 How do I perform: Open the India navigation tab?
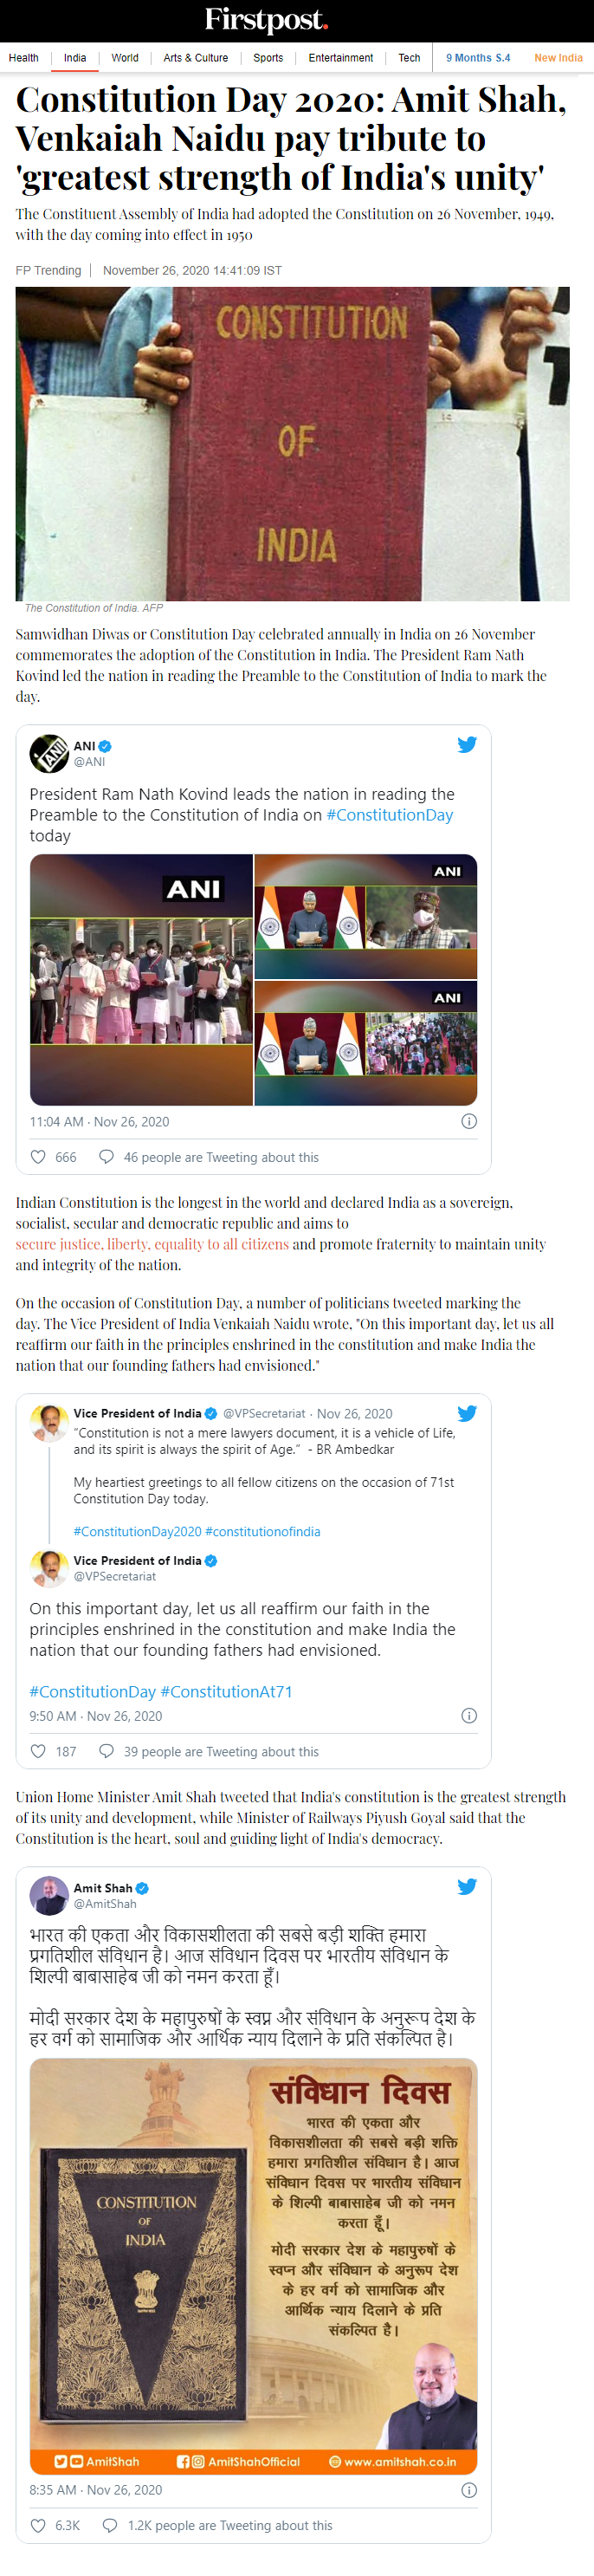point(75,58)
